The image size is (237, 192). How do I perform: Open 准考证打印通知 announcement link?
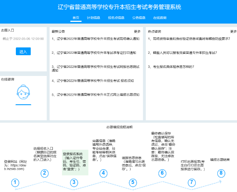coord(96,53)
